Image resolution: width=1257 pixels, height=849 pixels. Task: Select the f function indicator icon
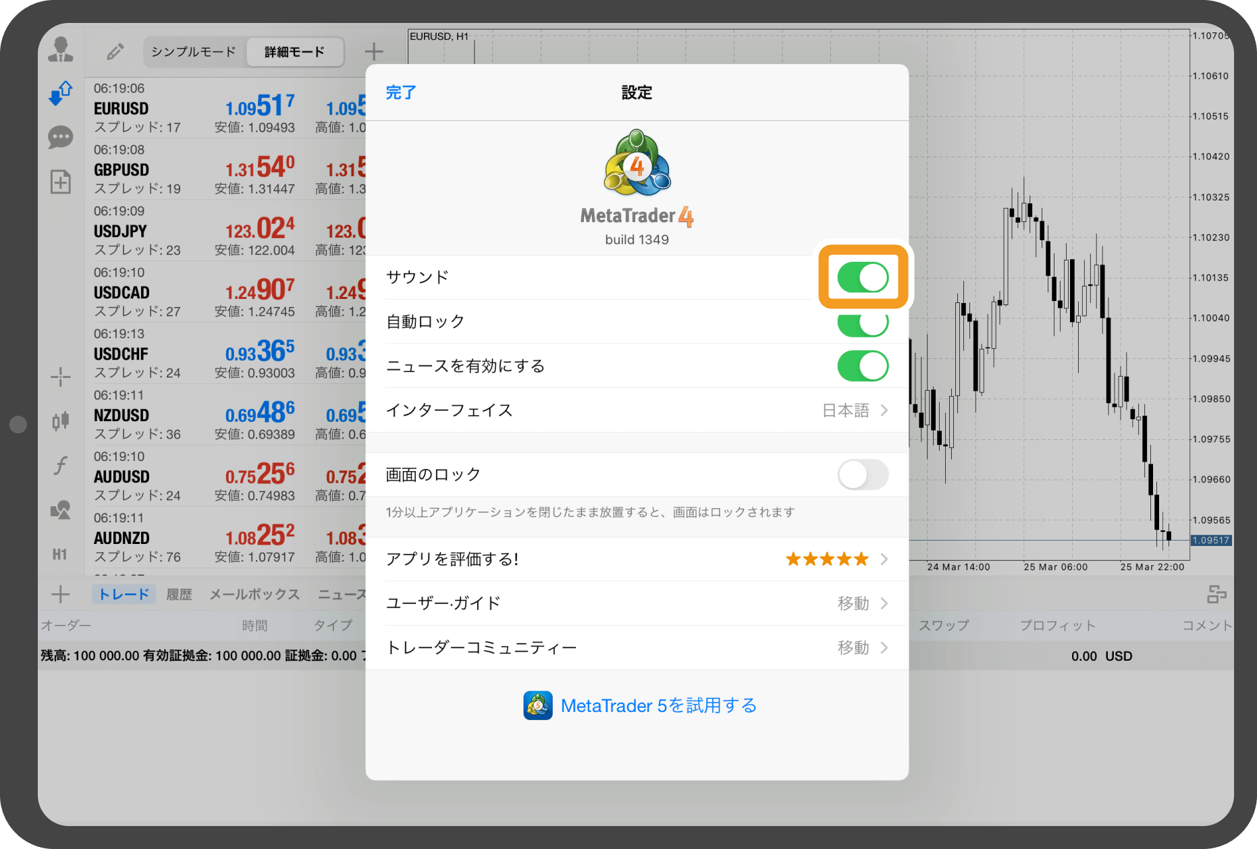pyautogui.click(x=60, y=466)
